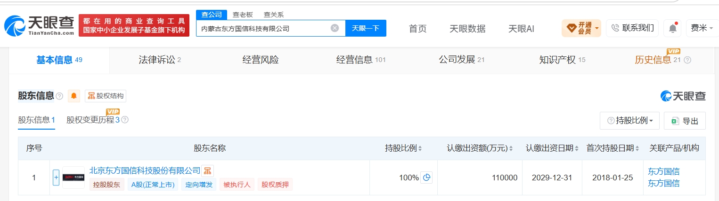Open the 持股比例 dropdown filter
This screenshot has width=719, height=201.
click(629, 121)
